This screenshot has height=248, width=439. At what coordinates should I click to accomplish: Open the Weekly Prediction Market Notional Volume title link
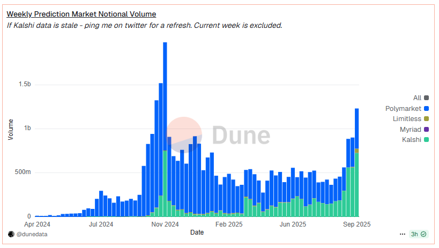(x=81, y=14)
